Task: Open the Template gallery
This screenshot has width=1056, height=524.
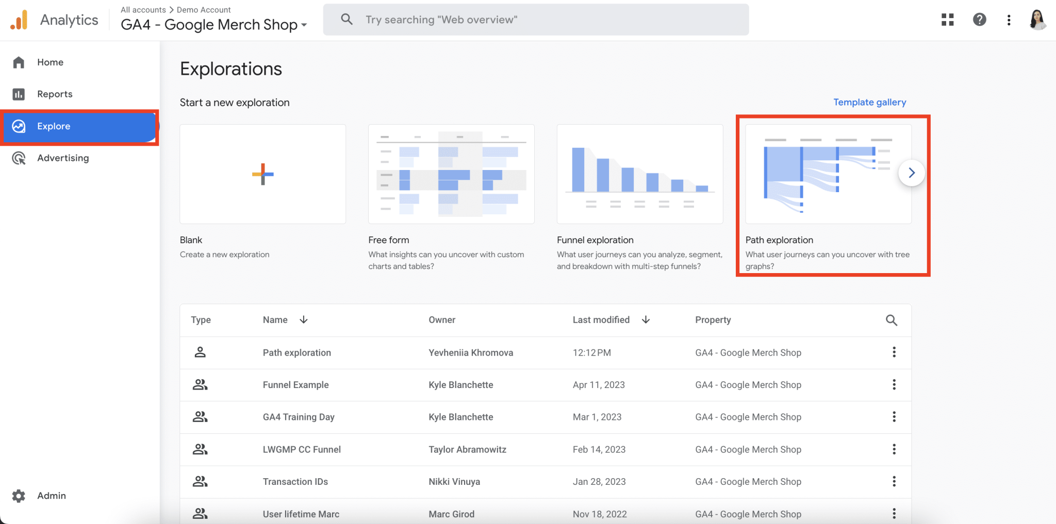Action: pos(869,102)
